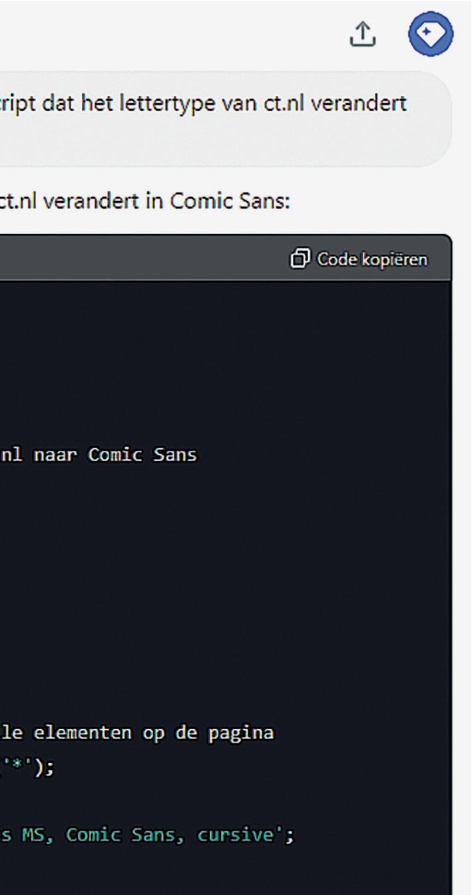Click the text 'ct.nl verandert in Comic Sans:'
Screen dimensions: 472x895
pos(145,202)
